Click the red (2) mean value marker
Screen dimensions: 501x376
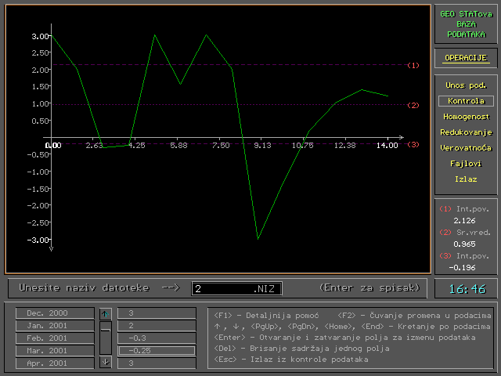414,104
